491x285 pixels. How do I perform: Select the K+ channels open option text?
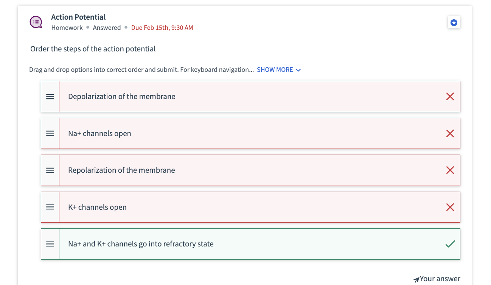[97, 207]
